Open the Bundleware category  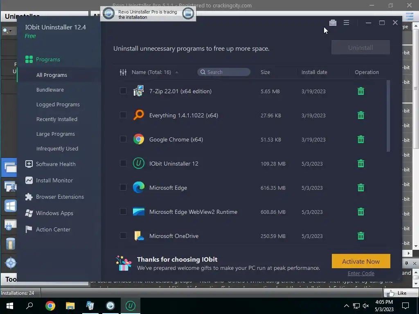tap(50, 90)
